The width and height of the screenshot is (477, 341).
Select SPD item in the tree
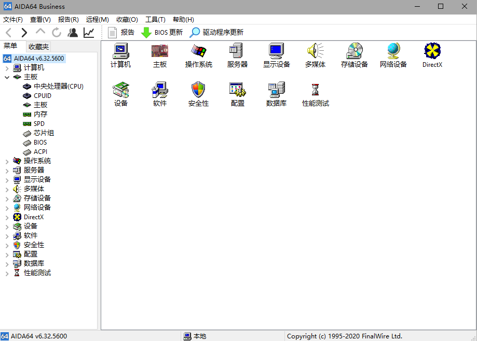(x=39, y=124)
